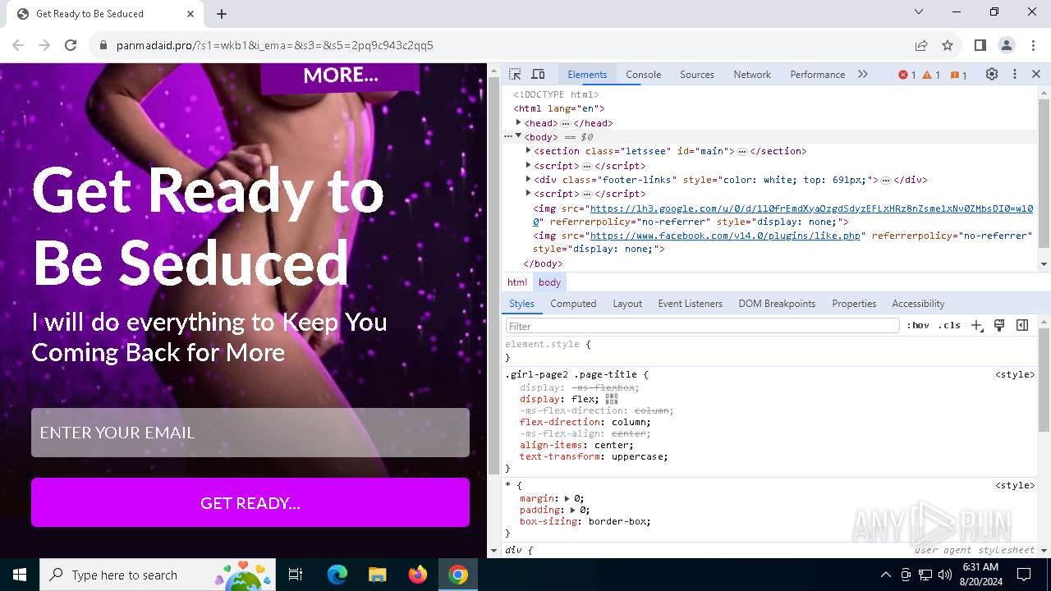Viewport: 1051px width, 591px height.
Task: Click the orange issues count indicator
Action: (x=958, y=75)
